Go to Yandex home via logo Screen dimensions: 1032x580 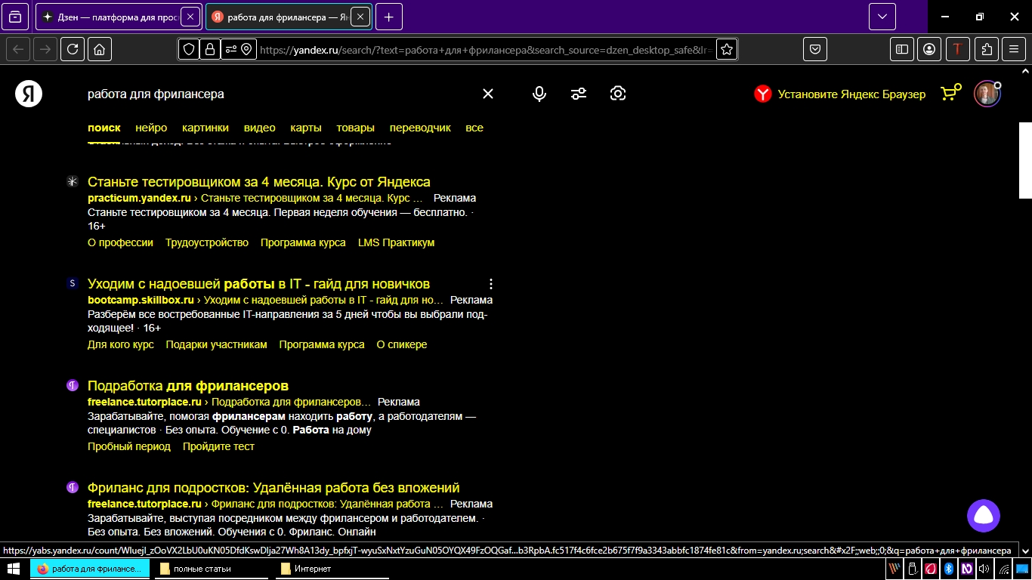pos(29,94)
